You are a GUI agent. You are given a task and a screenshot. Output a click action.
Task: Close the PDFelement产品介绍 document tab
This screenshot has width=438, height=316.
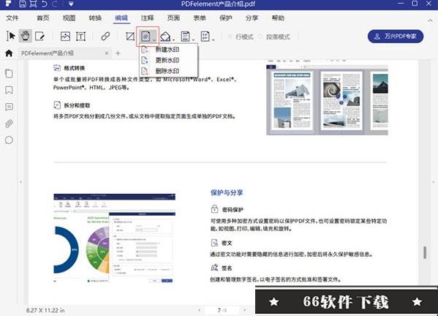coord(107,53)
